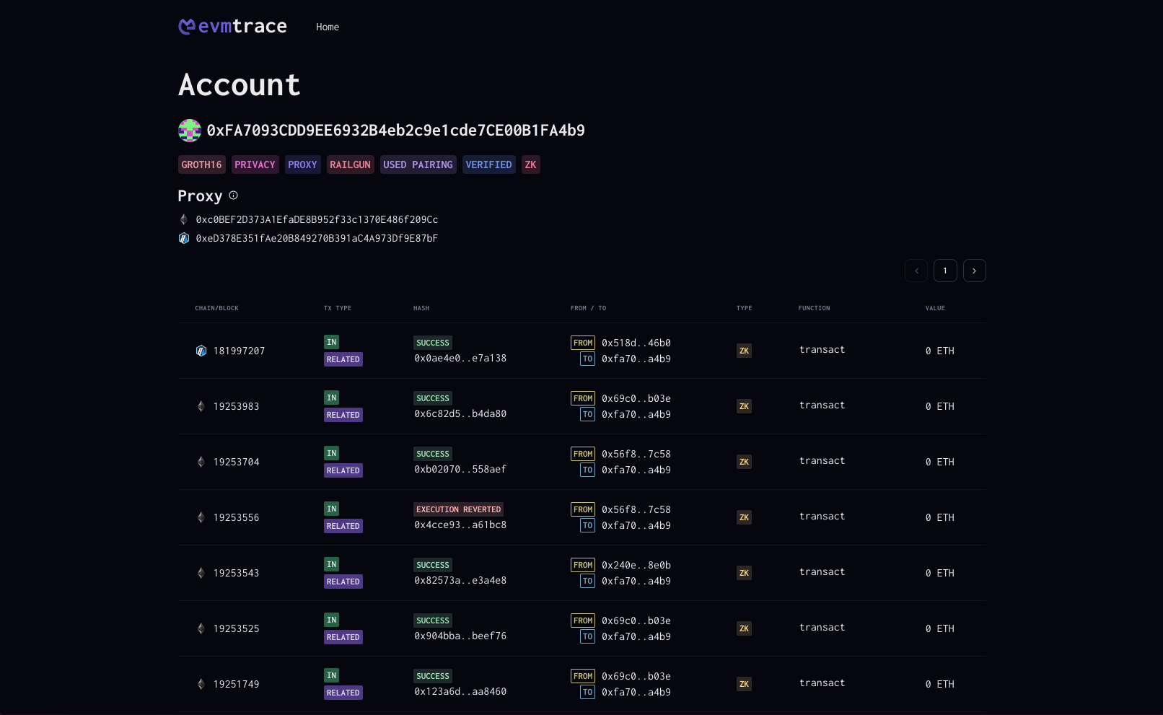Click the account identicon avatar

tap(190, 131)
